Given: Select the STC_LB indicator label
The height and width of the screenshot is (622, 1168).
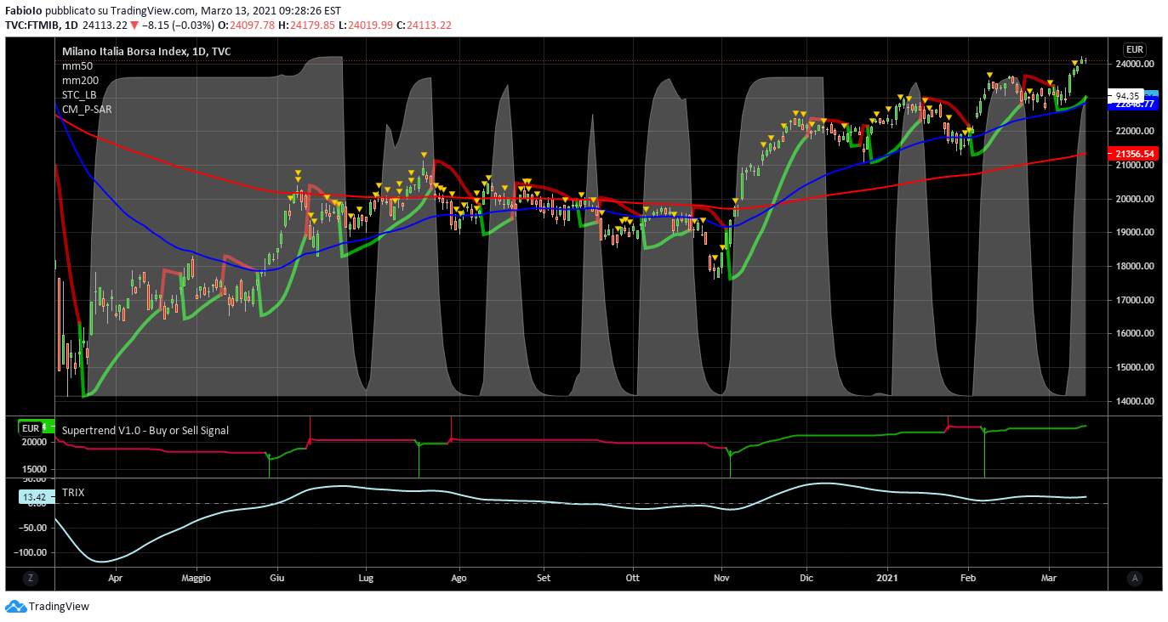Looking at the screenshot, I should click(x=79, y=94).
